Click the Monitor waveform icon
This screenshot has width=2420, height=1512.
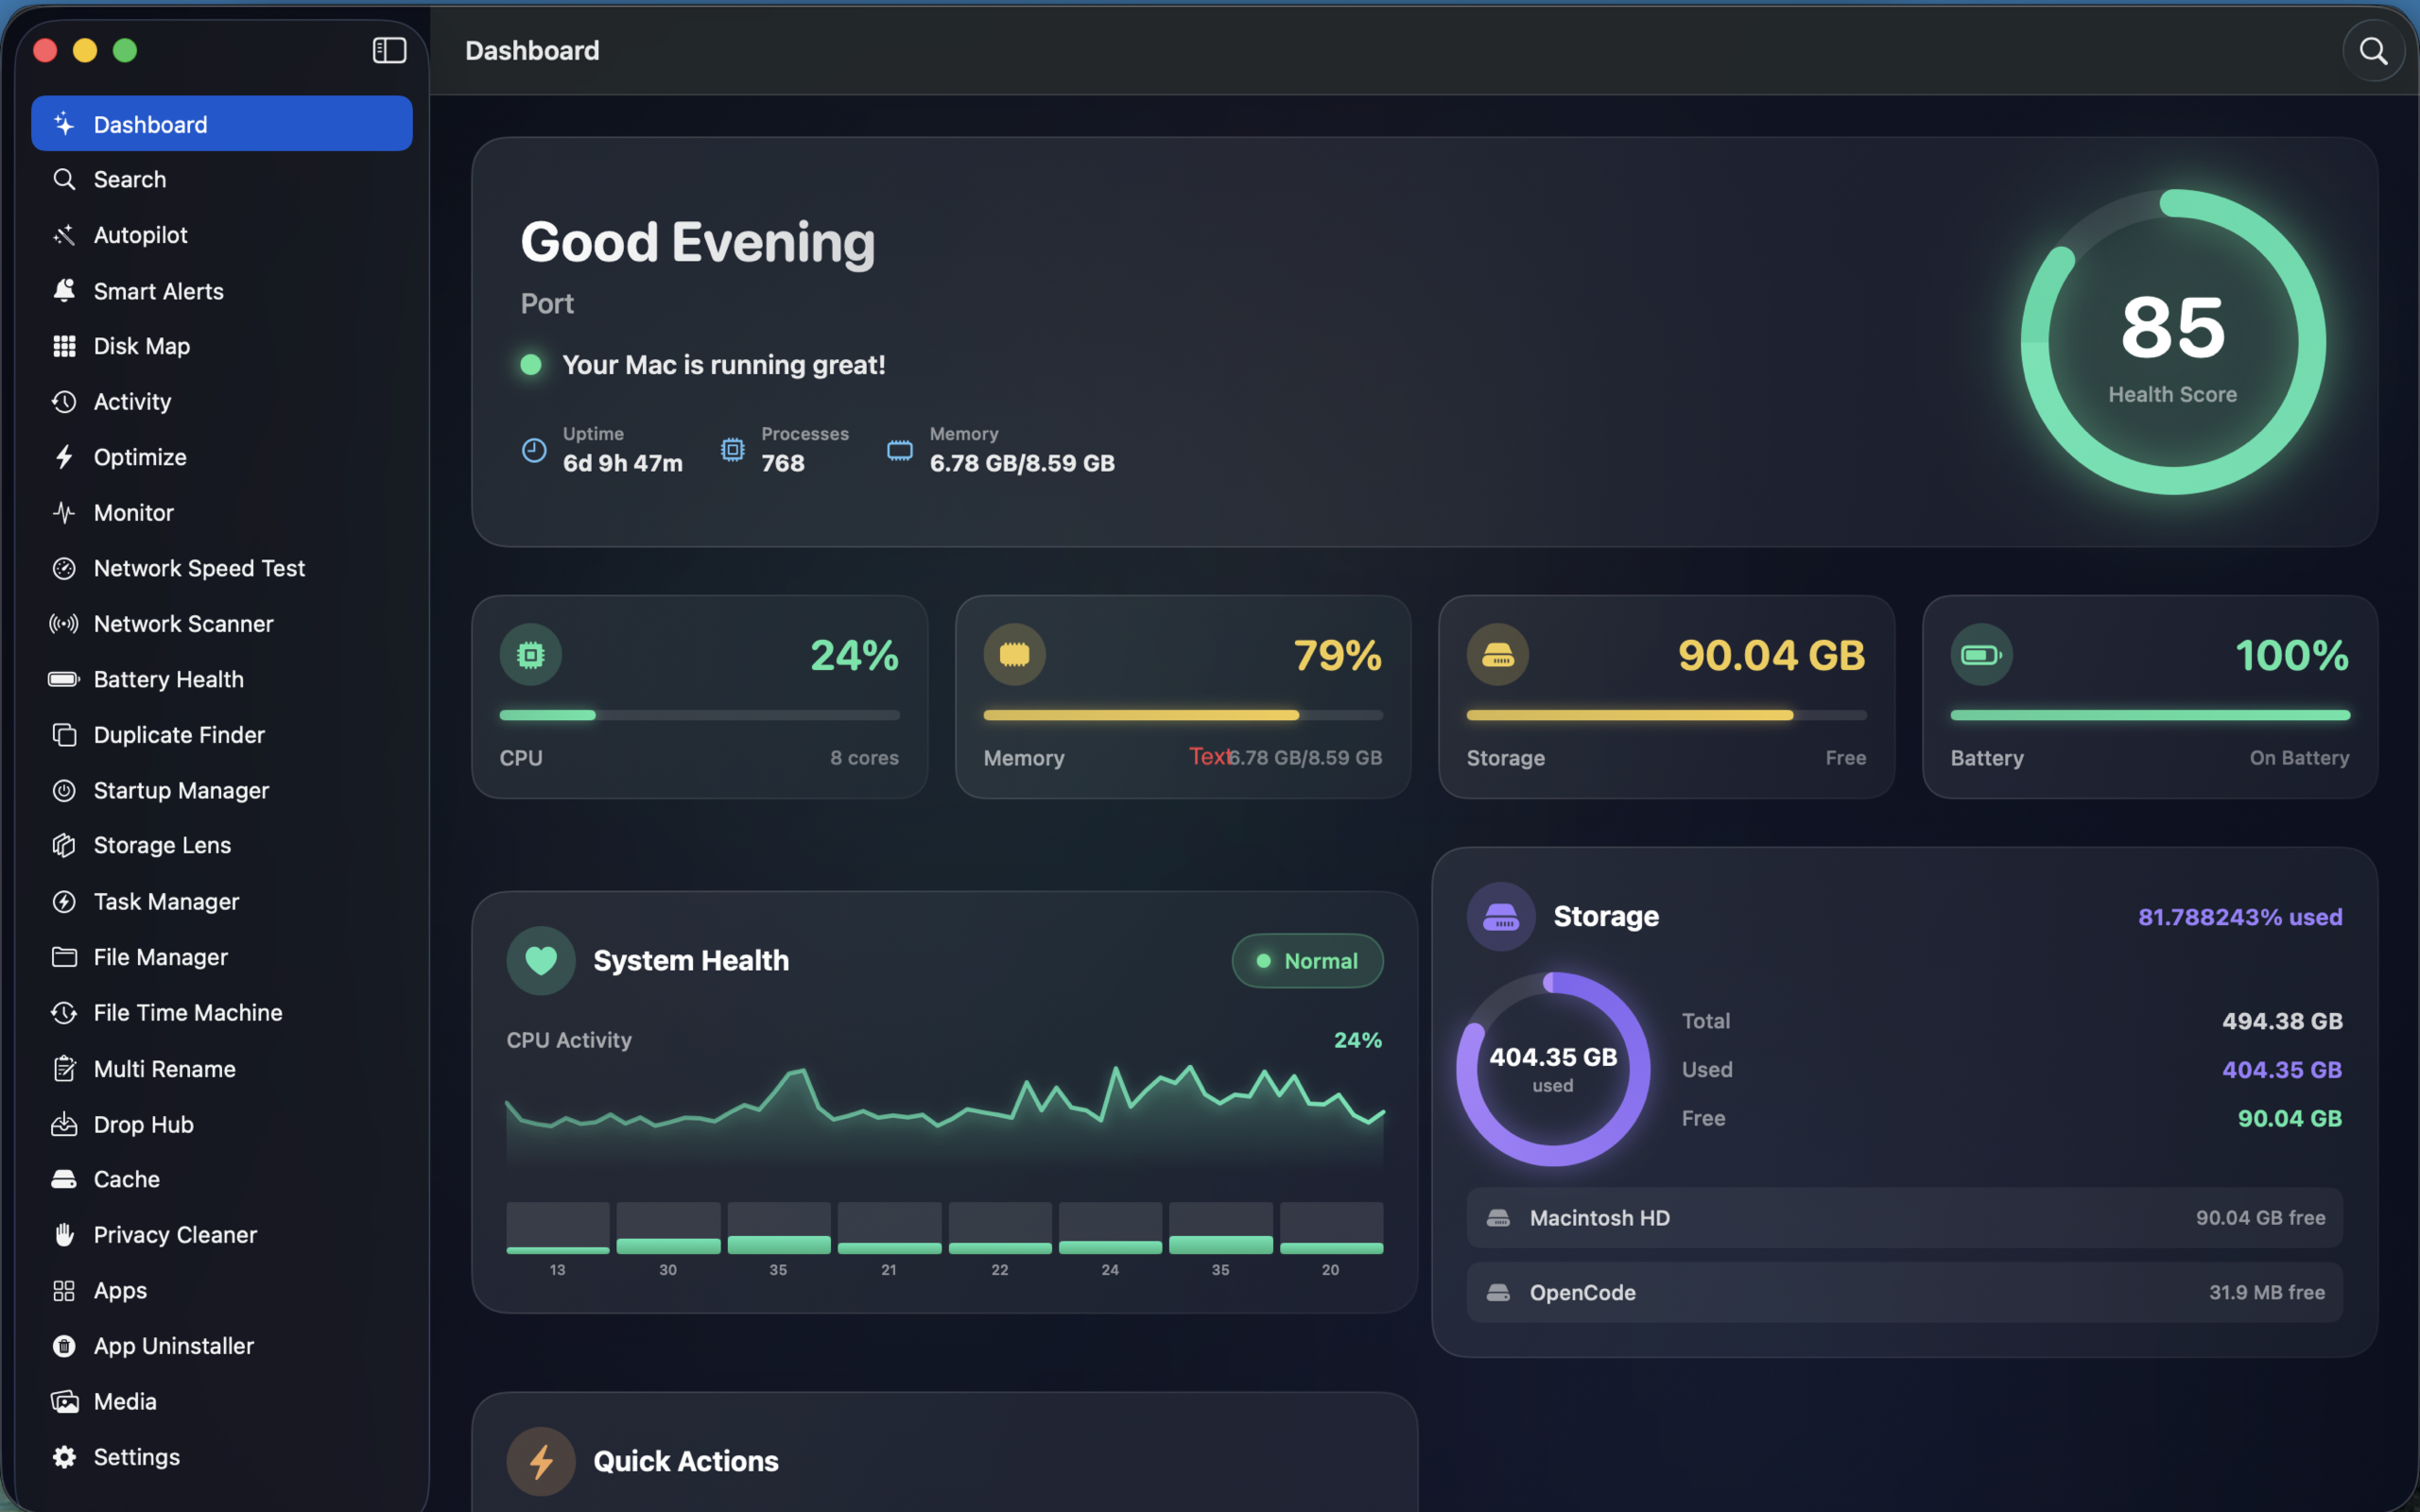click(x=64, y=513)
